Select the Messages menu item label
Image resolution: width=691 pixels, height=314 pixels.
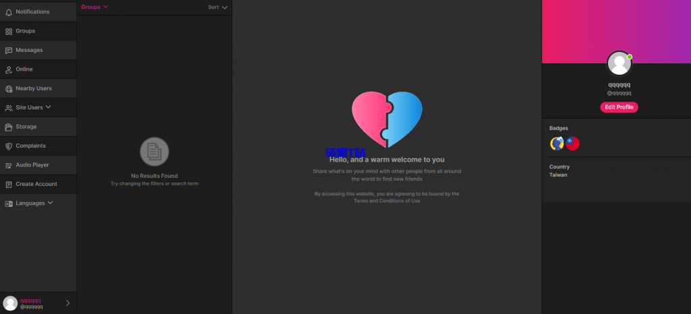[29, 51]
